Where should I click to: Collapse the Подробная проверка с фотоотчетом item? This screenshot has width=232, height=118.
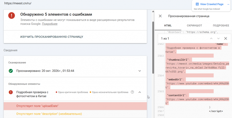point(140,92)
